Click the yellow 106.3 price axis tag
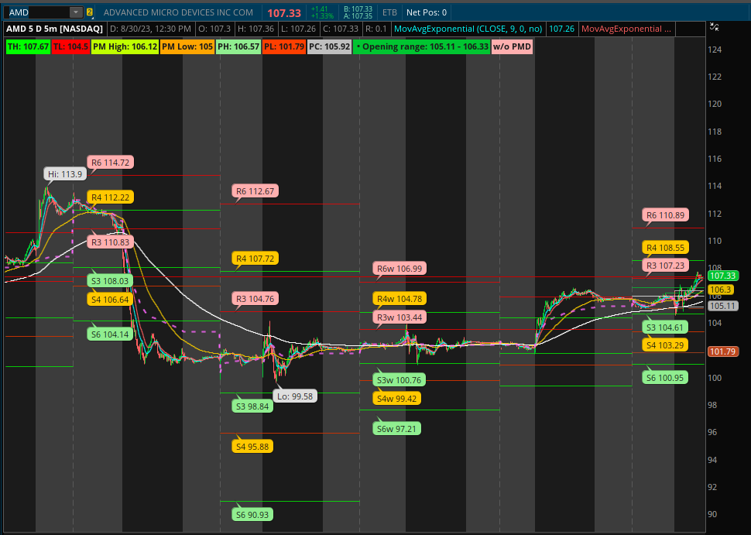The image size is (751, 535). click(721, 290)
